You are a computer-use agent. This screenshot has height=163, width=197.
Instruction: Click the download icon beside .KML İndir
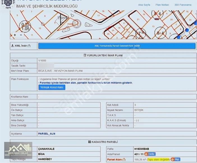[x=12, y=46]
